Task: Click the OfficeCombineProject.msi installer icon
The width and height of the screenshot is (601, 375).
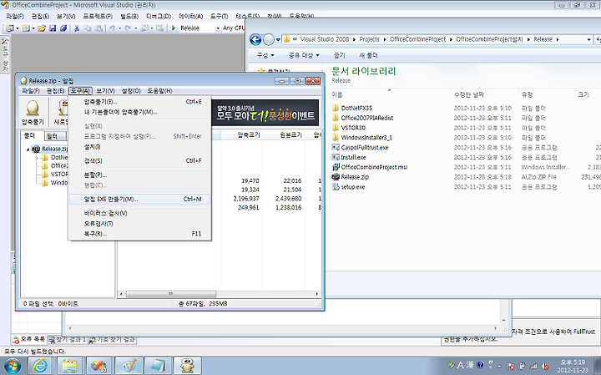Action: tap(336, 167)
